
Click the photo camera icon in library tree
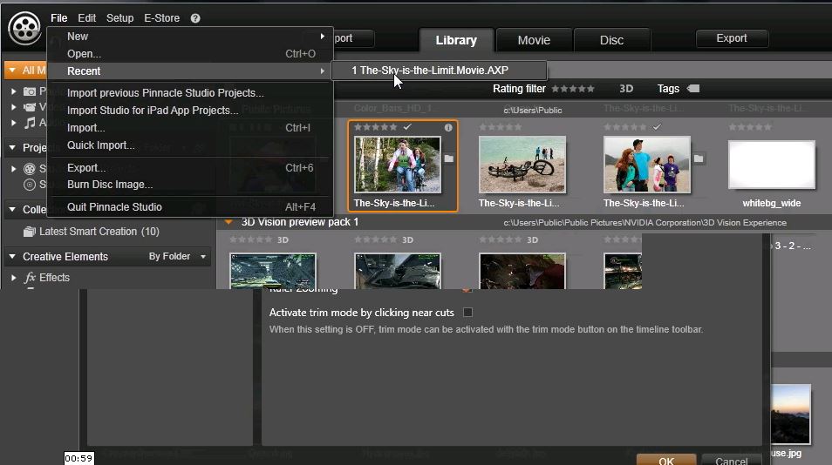click(30, 91)
